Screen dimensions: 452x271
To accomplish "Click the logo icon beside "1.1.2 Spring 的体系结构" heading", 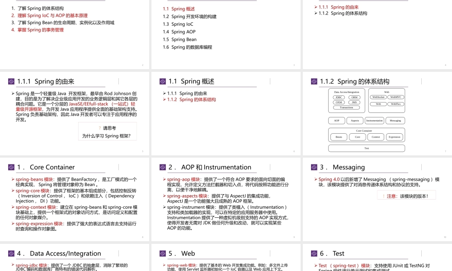I will tap(314, 82).
